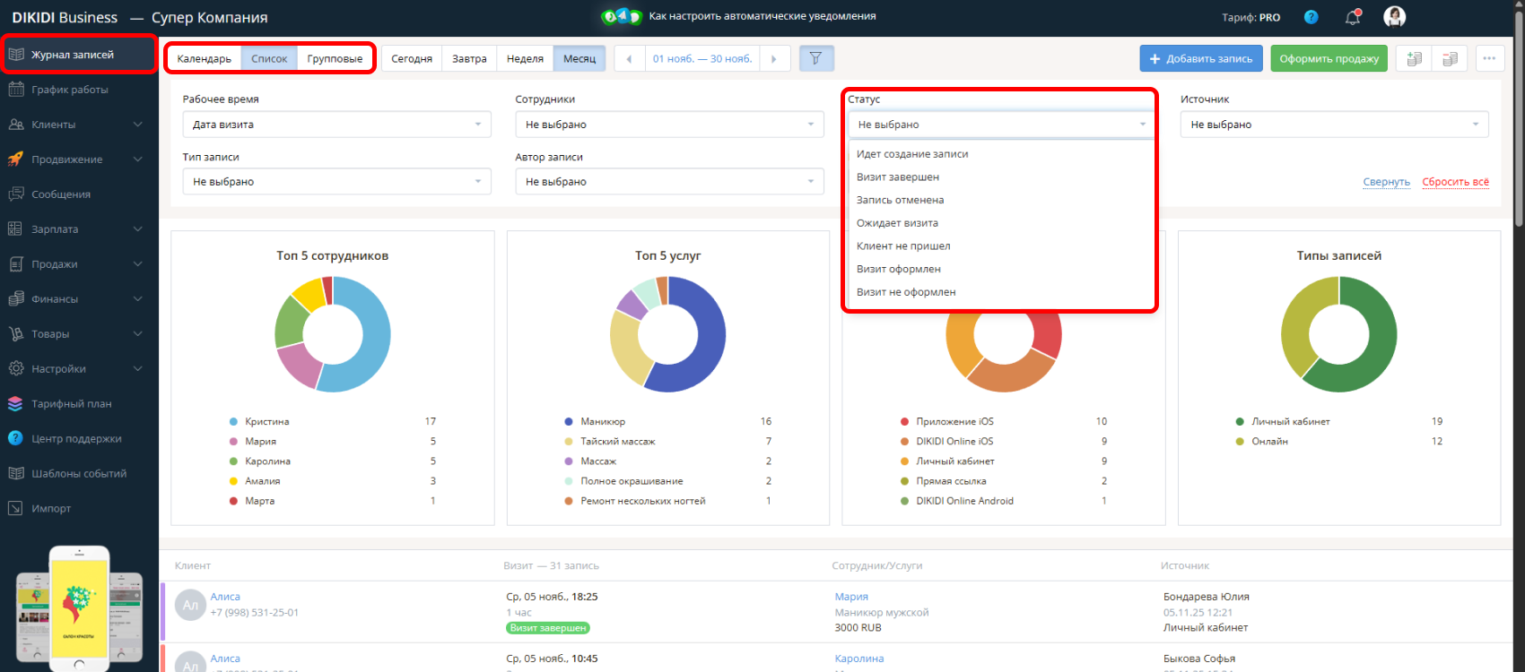Screen dimensions: 1525x672
Task: Click the notifications bell icon
Action: (x=1353, y=17)
